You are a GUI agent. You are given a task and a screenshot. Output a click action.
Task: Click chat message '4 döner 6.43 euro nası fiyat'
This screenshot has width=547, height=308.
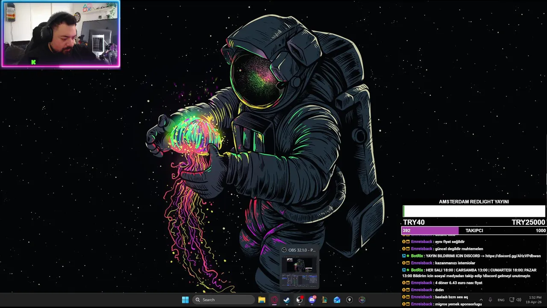[459, 283]
